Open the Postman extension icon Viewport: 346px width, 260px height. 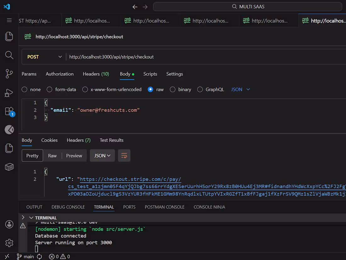coord(9,130)
